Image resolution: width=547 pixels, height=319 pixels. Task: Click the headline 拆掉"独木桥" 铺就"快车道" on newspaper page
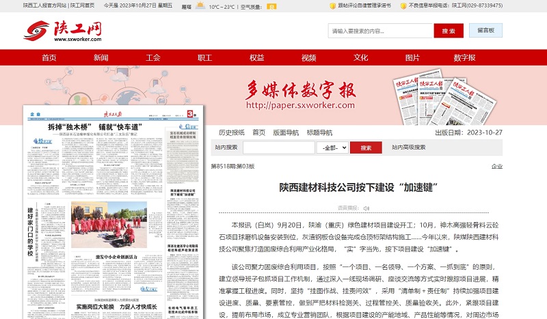pos(95,126)
